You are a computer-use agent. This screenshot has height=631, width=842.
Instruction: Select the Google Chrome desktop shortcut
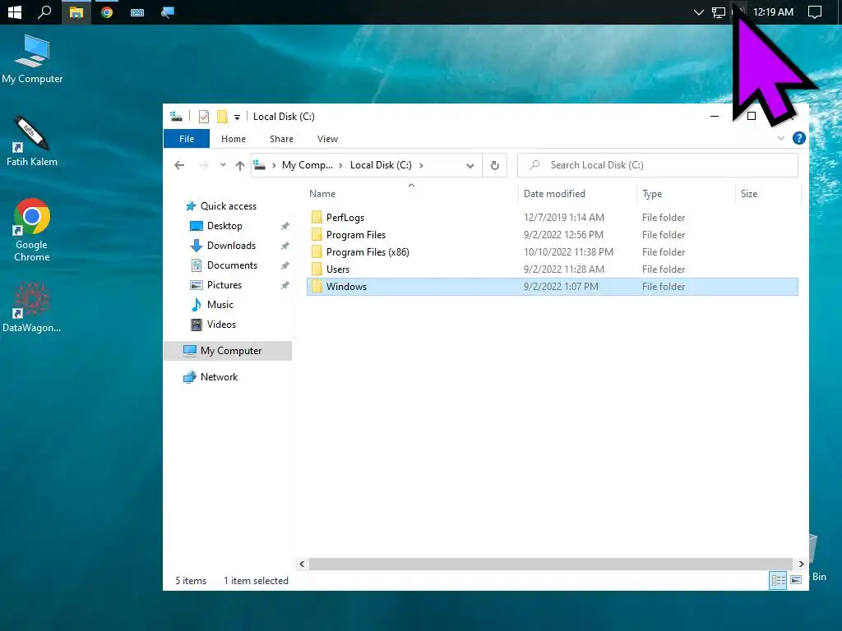pyautogui.click(x=32, y=230)
